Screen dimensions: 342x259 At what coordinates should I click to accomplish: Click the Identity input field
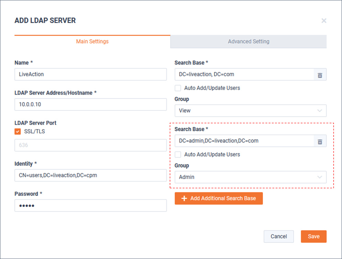click(90, 175)
